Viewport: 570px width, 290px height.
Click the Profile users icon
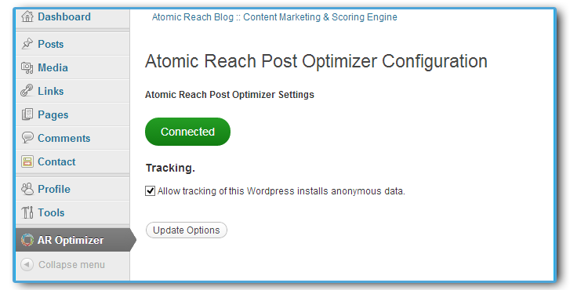tap(27, 189)
